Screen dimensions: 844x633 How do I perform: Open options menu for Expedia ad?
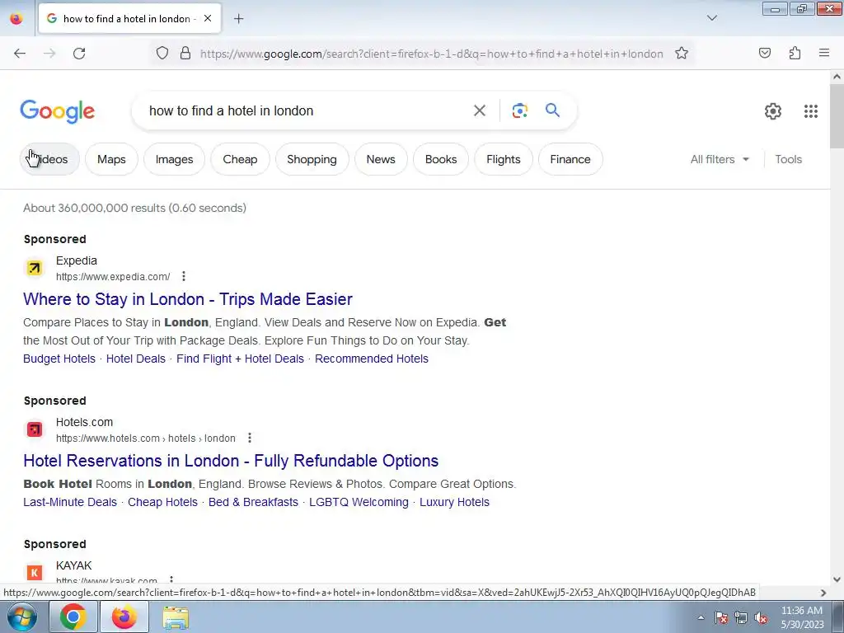pyautogui.click(x=184, y=276)
